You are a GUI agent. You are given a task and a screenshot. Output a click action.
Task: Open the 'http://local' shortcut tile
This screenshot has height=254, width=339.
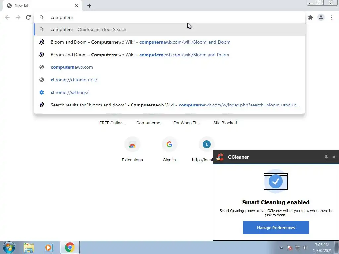pyautogui.click(x=203, y=150)
